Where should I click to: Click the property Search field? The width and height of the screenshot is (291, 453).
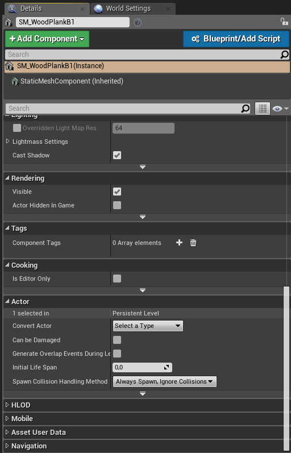[123, 109]
